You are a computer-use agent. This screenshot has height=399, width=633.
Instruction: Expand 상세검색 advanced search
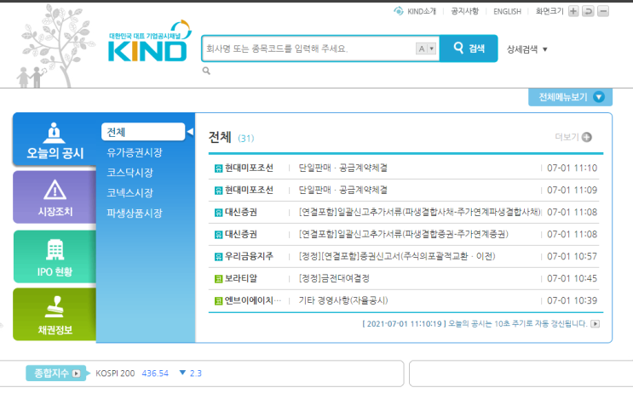coord(527,49)
